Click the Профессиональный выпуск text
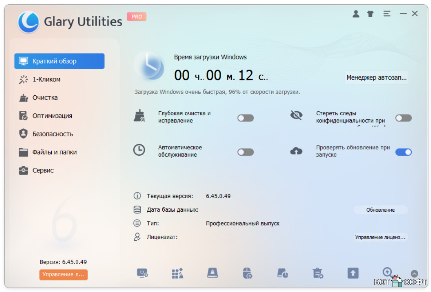431x292 pixels. [x=243, y=223]
